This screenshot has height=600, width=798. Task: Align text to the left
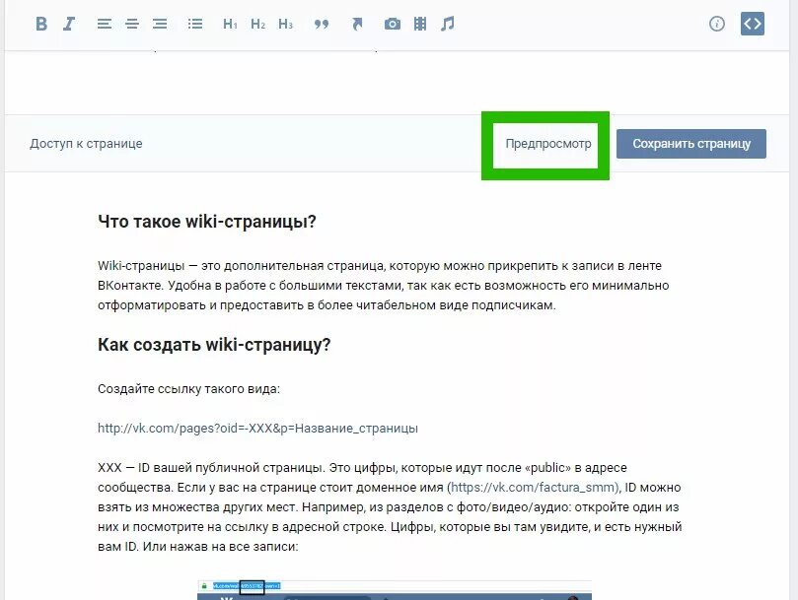pos(105,24)
